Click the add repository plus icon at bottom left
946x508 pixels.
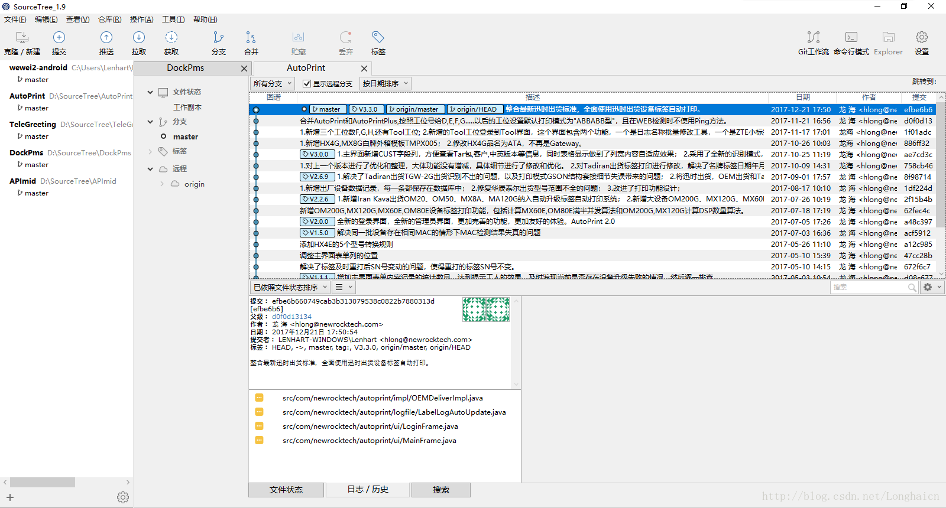point(10,497)
